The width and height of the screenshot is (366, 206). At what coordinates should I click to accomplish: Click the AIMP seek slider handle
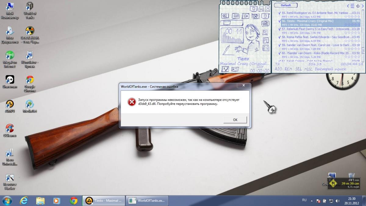tap(227, 23)
